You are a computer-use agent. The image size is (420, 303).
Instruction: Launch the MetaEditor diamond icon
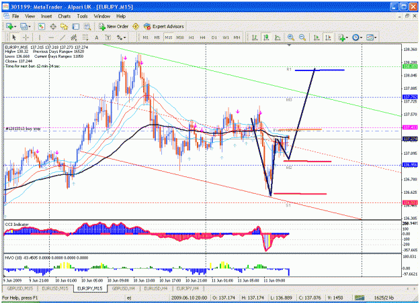(x=136, y=26)
